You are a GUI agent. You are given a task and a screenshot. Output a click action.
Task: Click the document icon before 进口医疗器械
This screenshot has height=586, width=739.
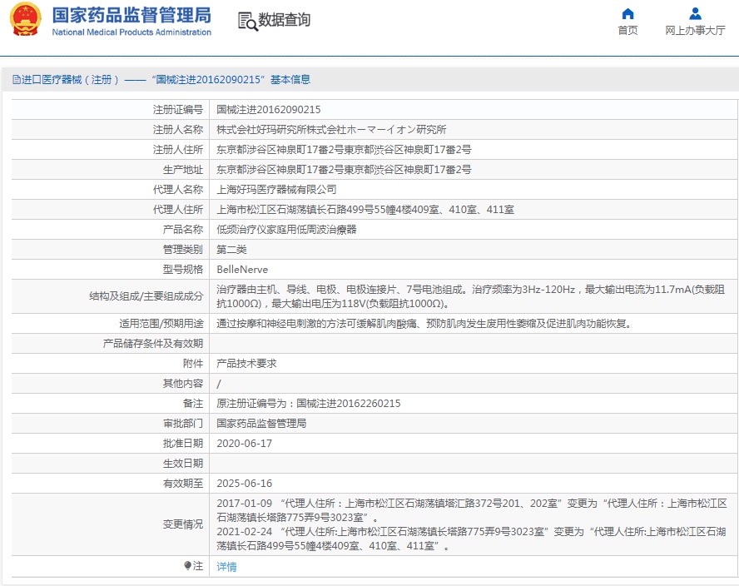pos(16,80)
